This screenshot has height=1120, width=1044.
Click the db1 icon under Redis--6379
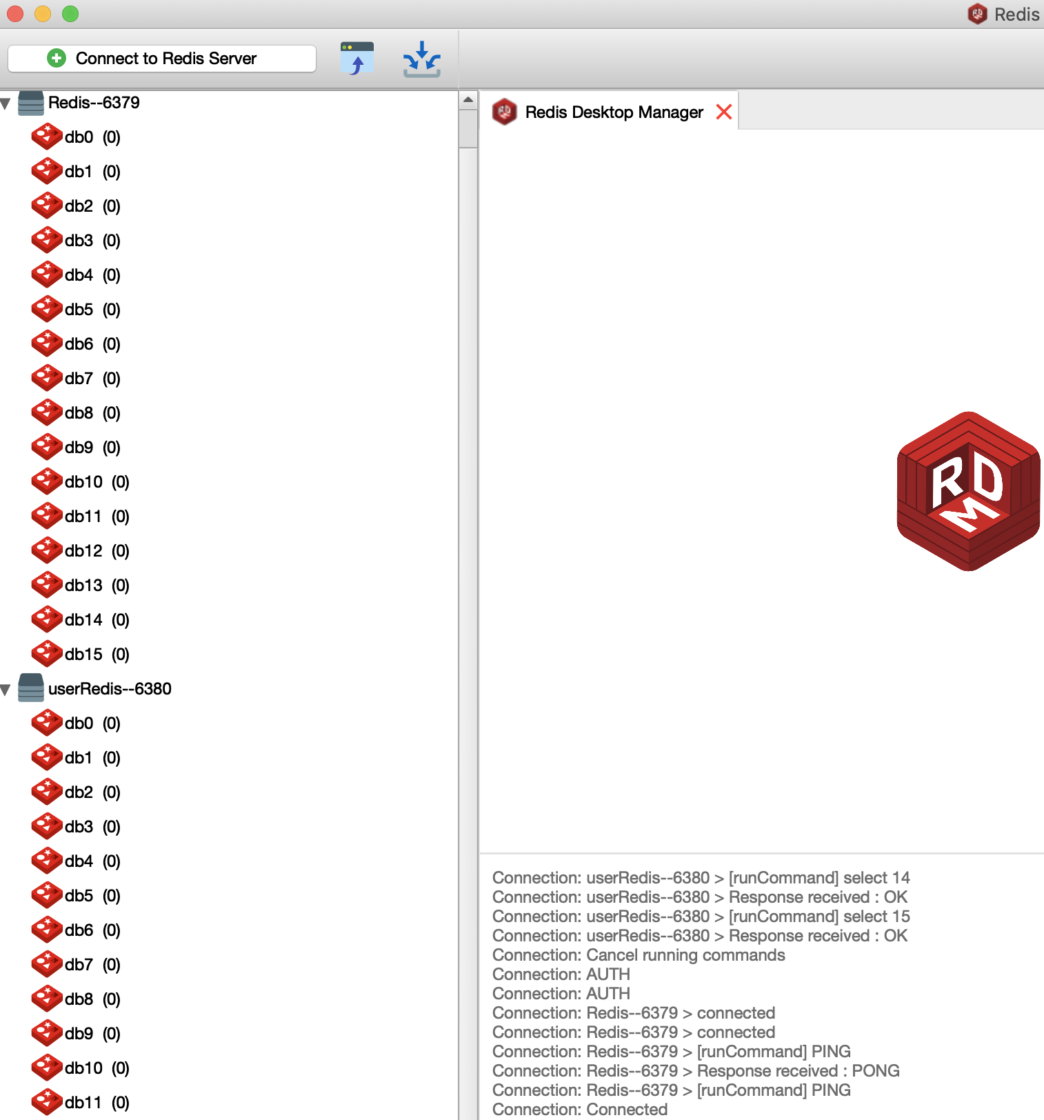[47, 171]
